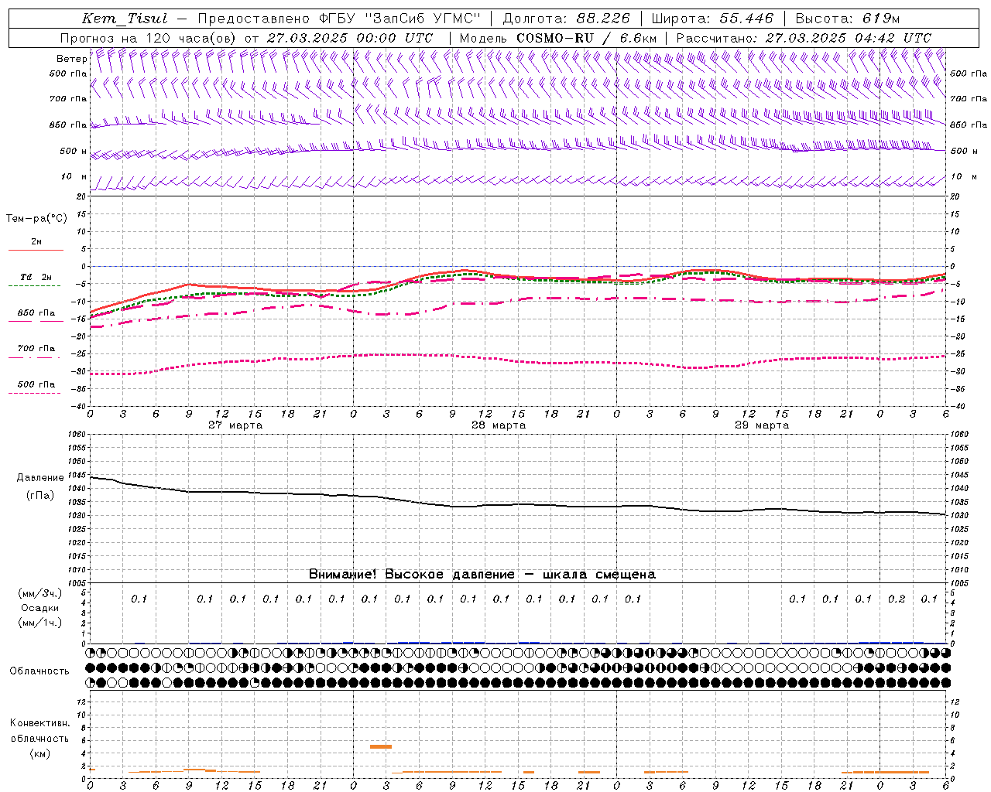Click the Ветер panel label
Viewport: 991px width, 792px height.
pos(72,59)
